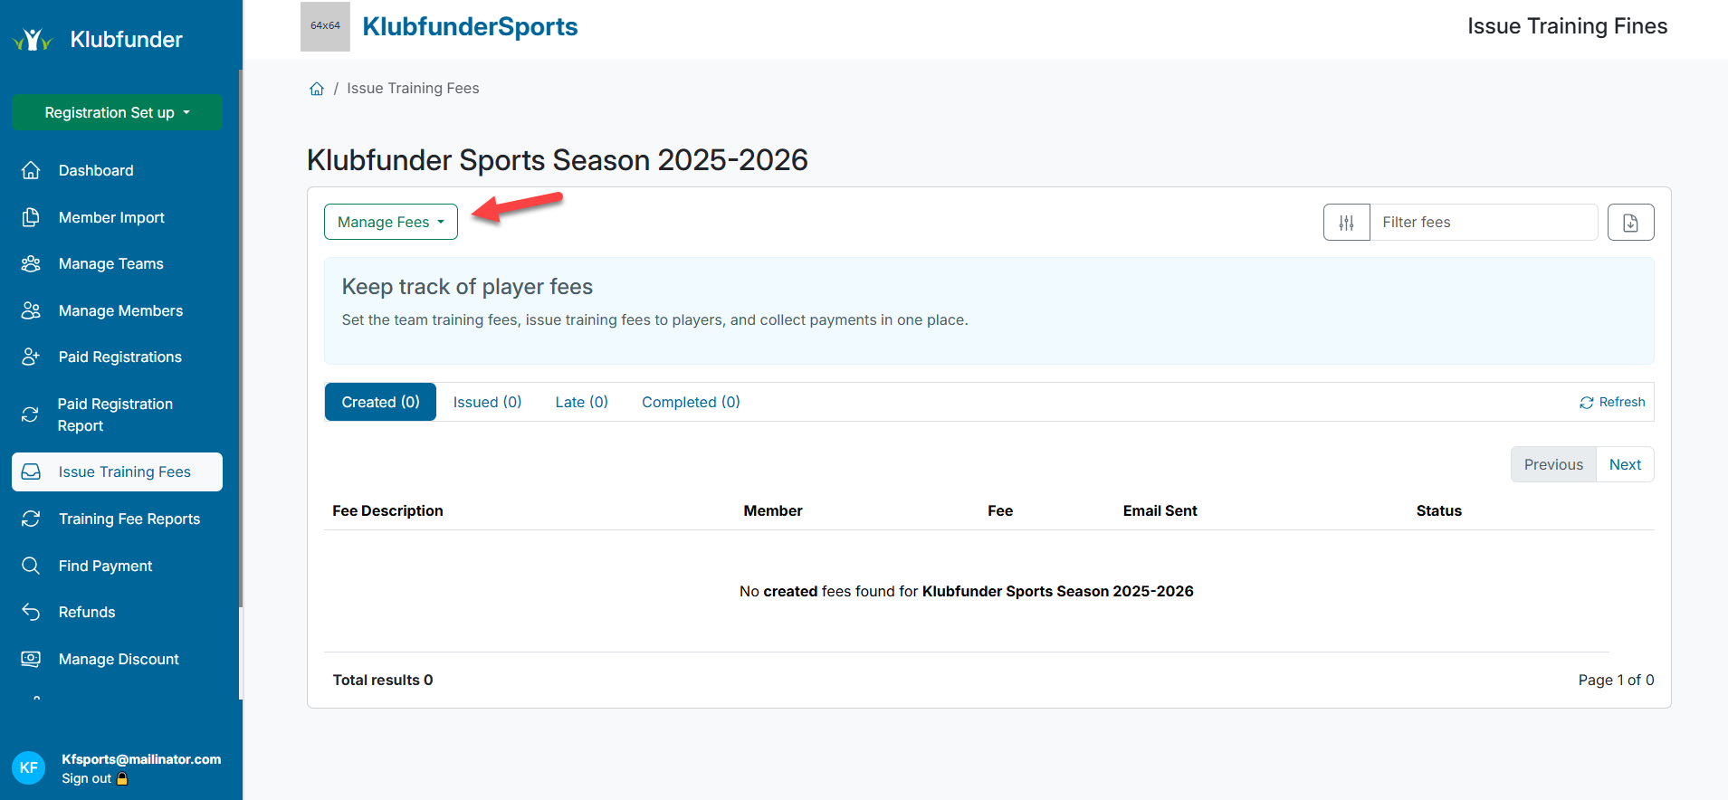Click the Previous pagination button
Viewport: 1728px width, 800px height.
pyautogui.click(x=1553, y=464)
